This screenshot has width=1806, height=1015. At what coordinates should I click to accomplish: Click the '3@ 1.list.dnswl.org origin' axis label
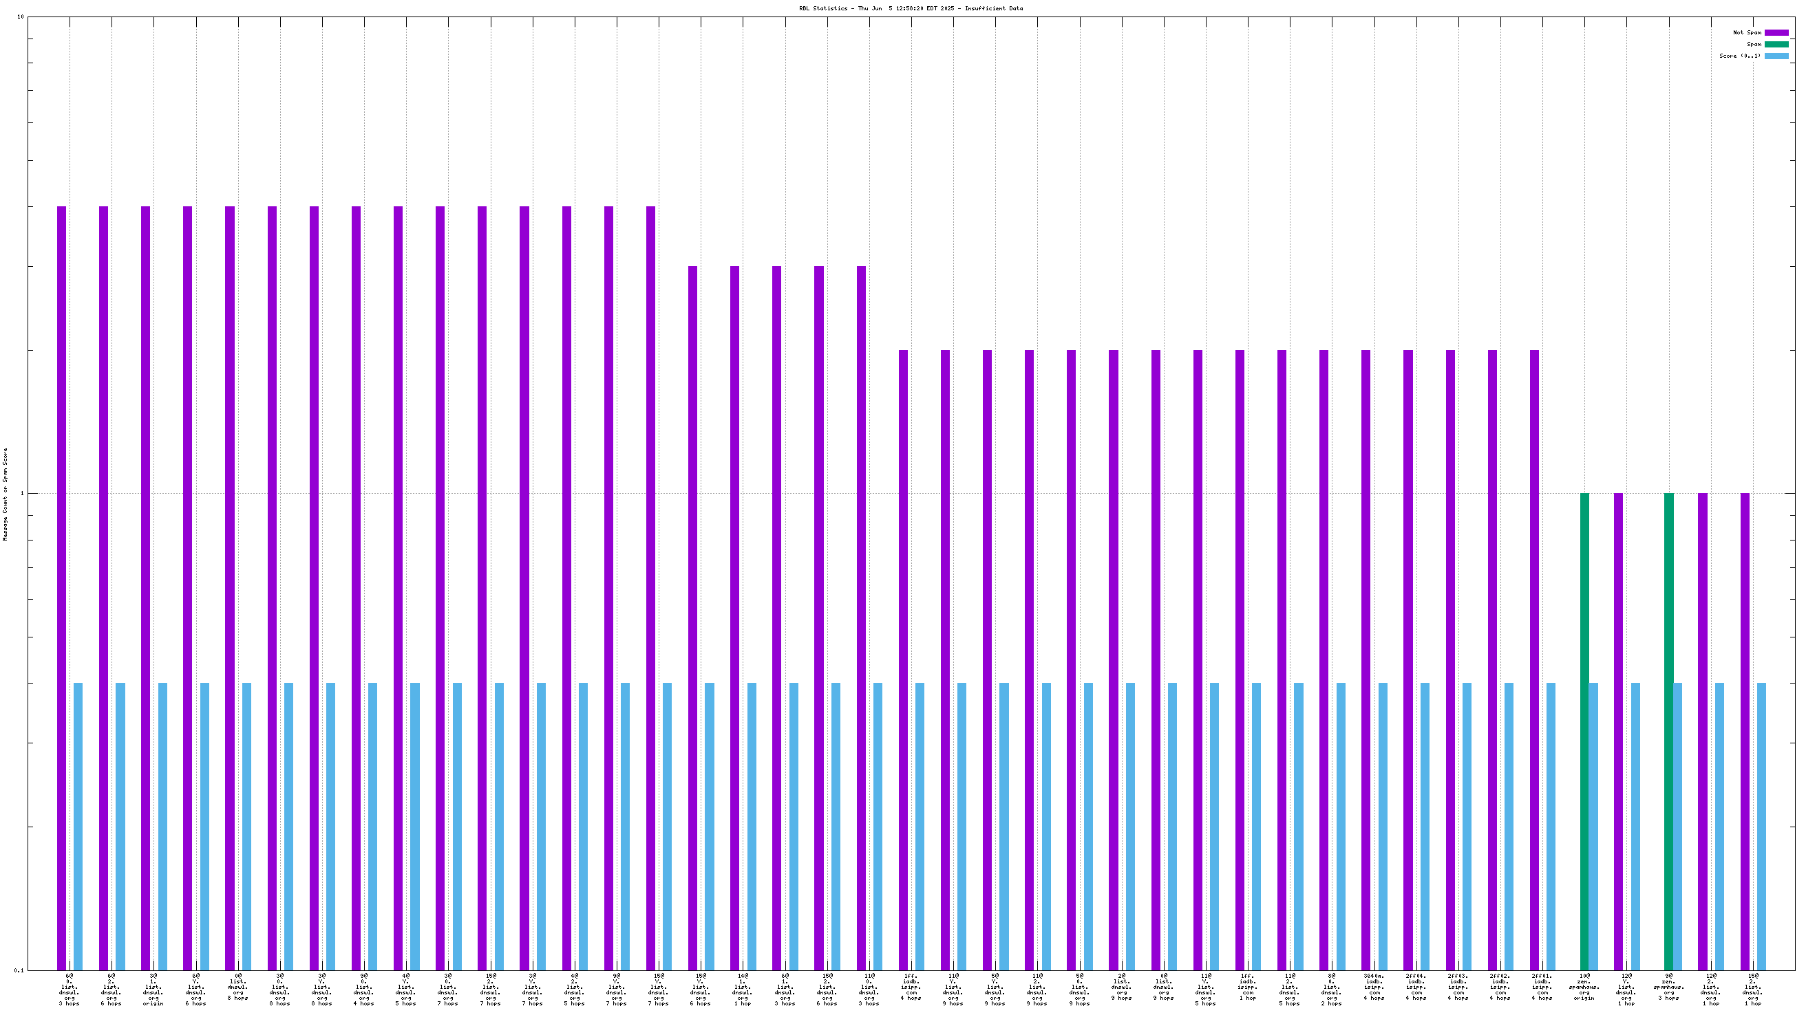[153, 989]
